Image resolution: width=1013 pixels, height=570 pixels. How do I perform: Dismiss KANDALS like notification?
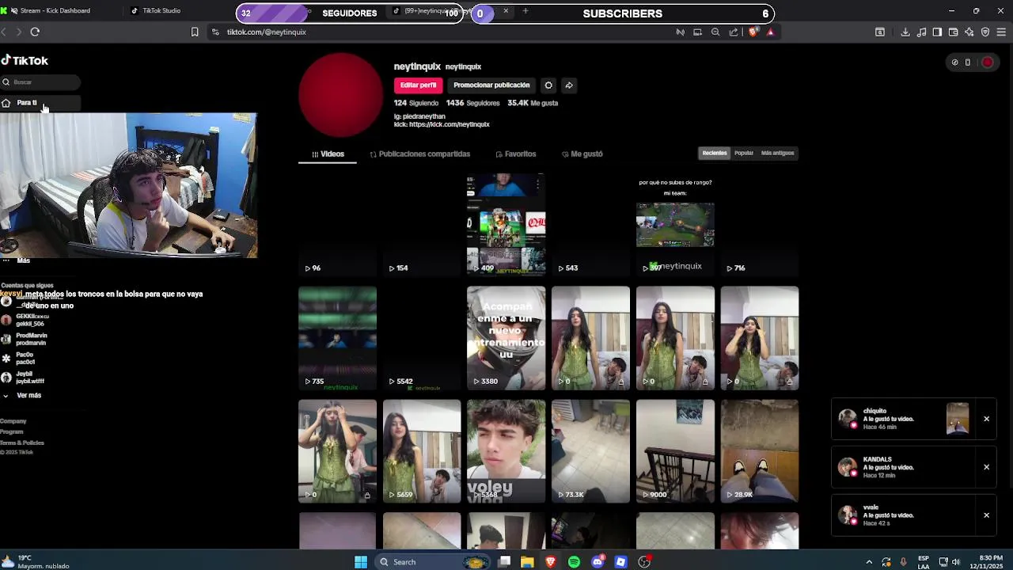986,467
